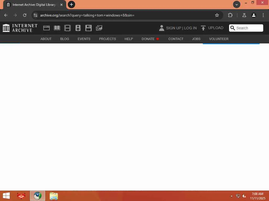Open the red taskbar app icon

click(x=21, y=196)
